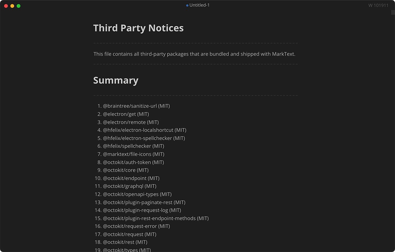Click the unsaved-changes dot beside Untitled-1

(186, 5)
